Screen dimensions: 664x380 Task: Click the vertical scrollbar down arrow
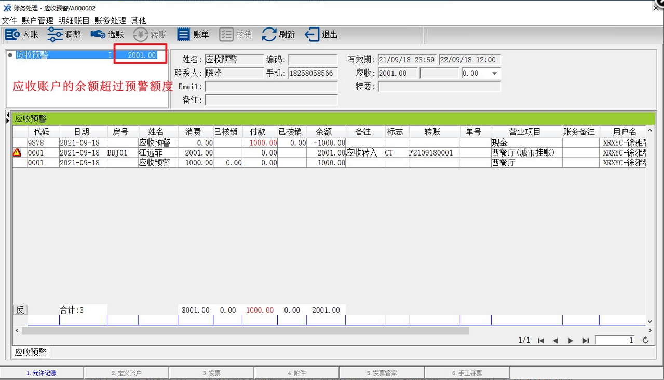[x=649, y=321]
